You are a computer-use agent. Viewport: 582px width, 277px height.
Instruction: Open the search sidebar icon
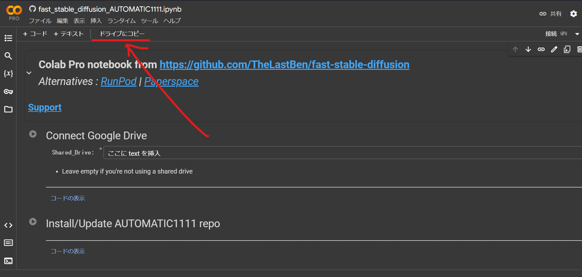[x=8, y=56]
